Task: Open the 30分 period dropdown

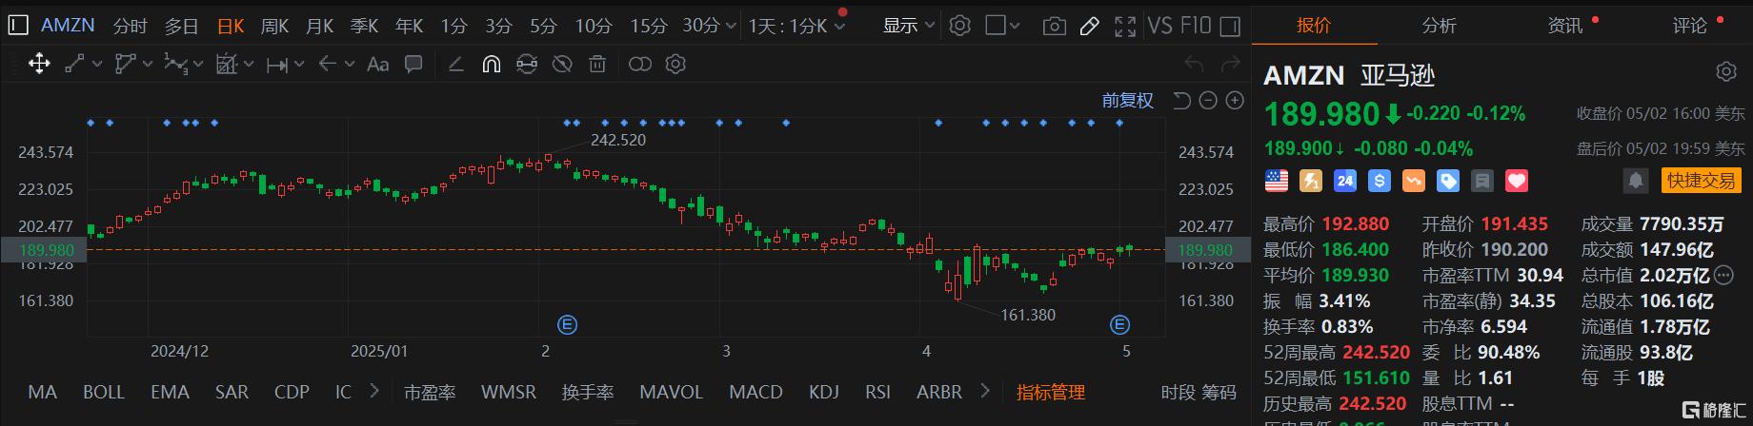Action: pos(709,26)
